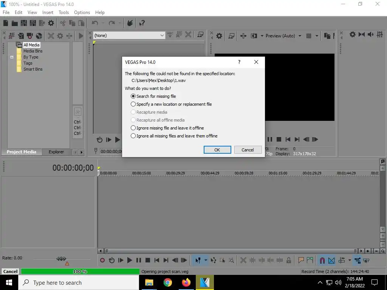Open the Options menu
This screenshot has height=290, width=387.
pyautogui.click(x=82, y=12)
